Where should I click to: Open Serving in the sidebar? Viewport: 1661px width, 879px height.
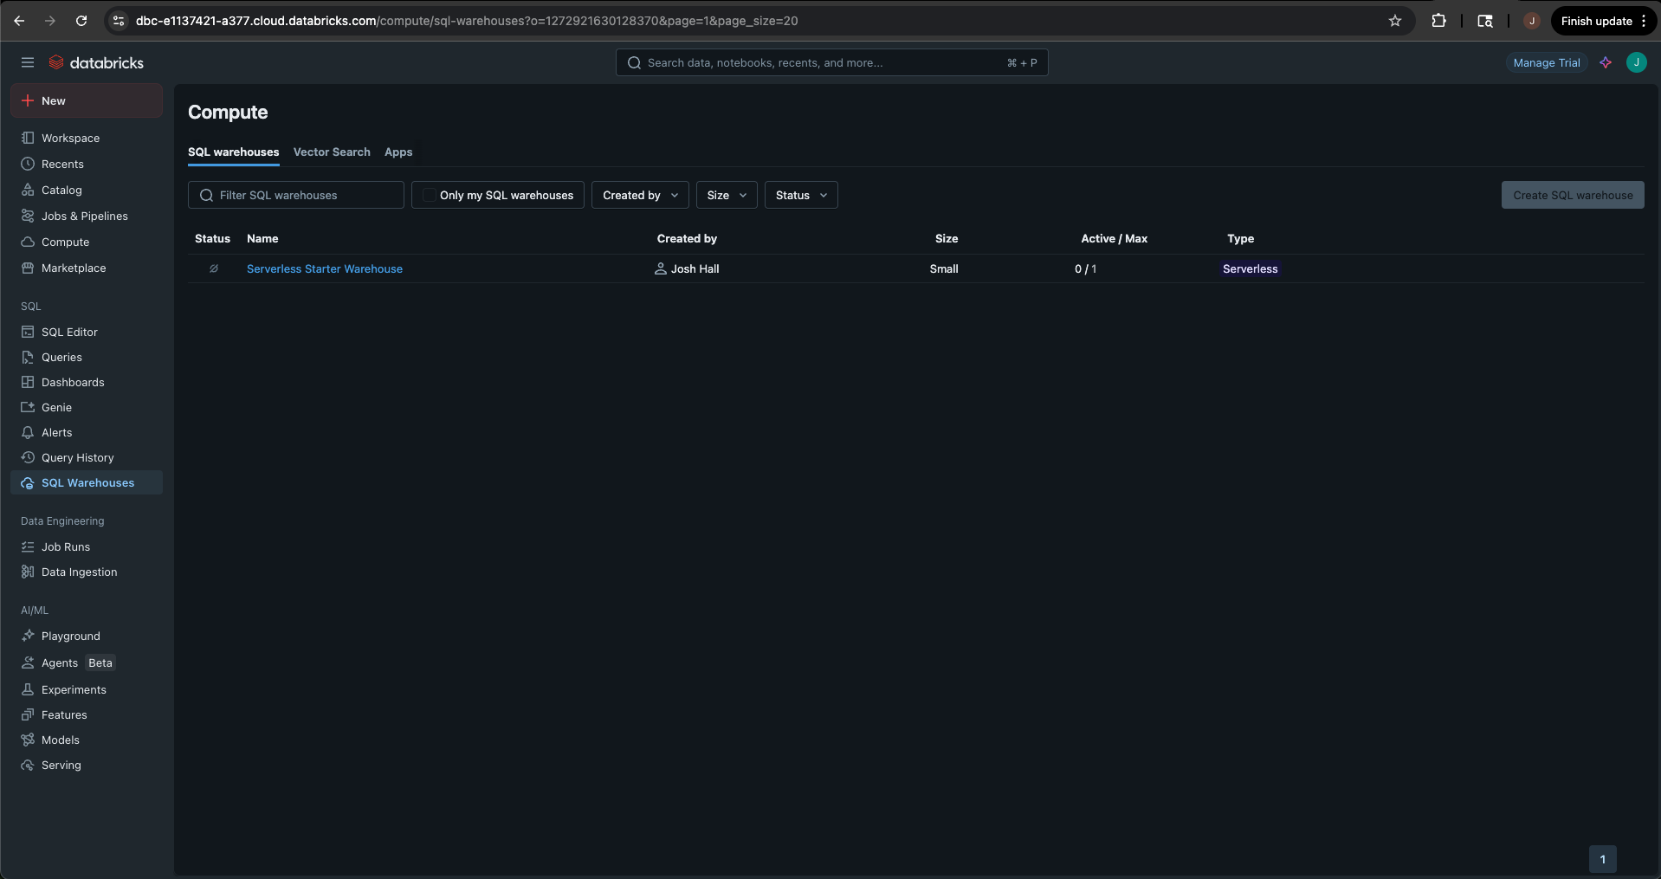(87, 765)
